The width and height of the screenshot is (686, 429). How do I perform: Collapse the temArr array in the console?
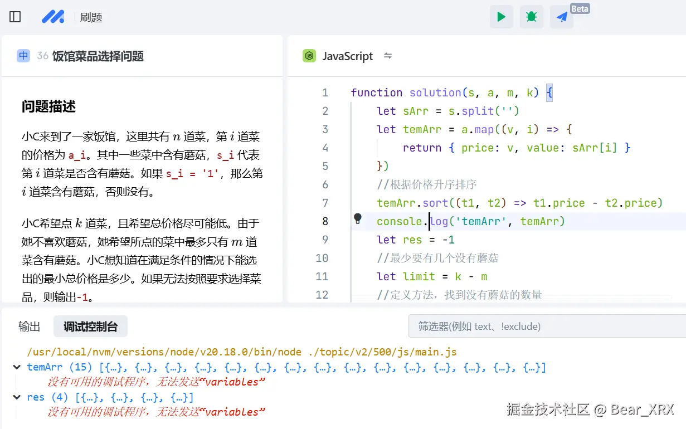[x=16, y=367]
